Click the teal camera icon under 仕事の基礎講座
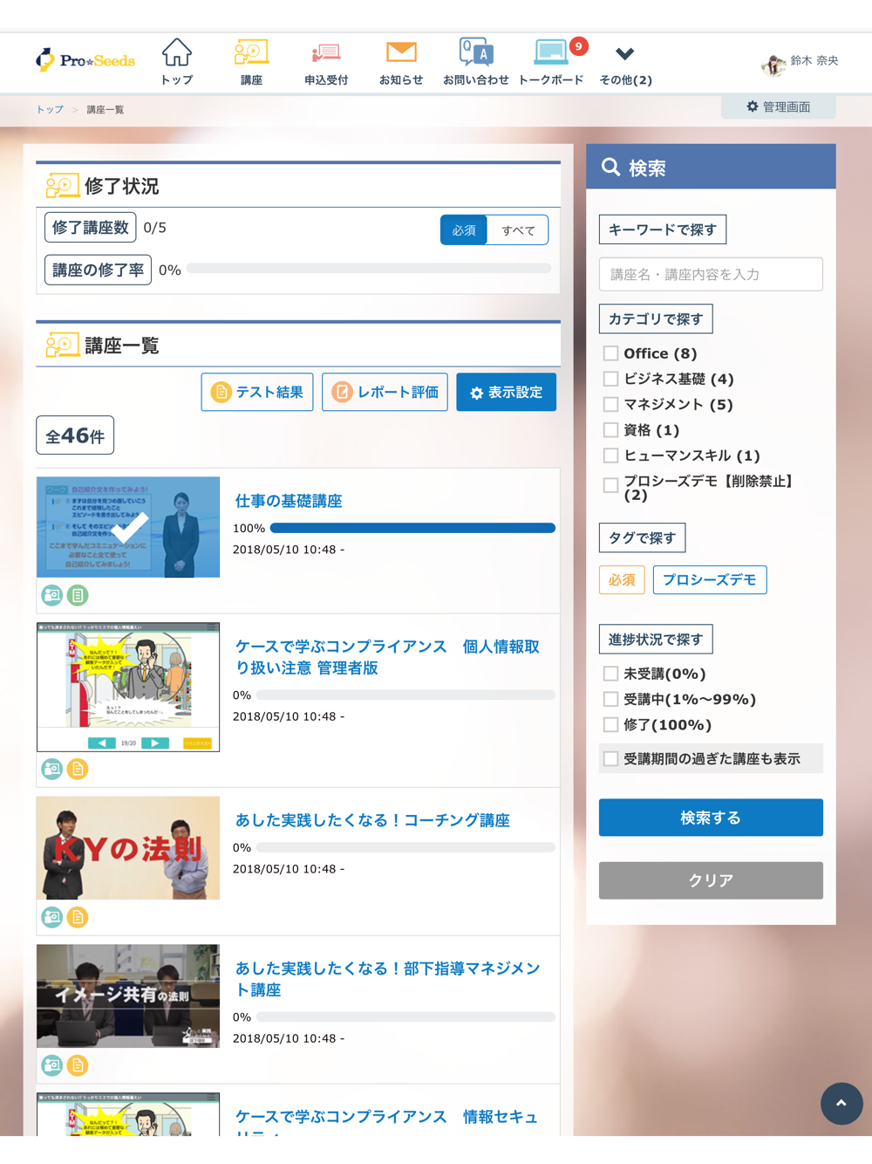 pos(52,595)
